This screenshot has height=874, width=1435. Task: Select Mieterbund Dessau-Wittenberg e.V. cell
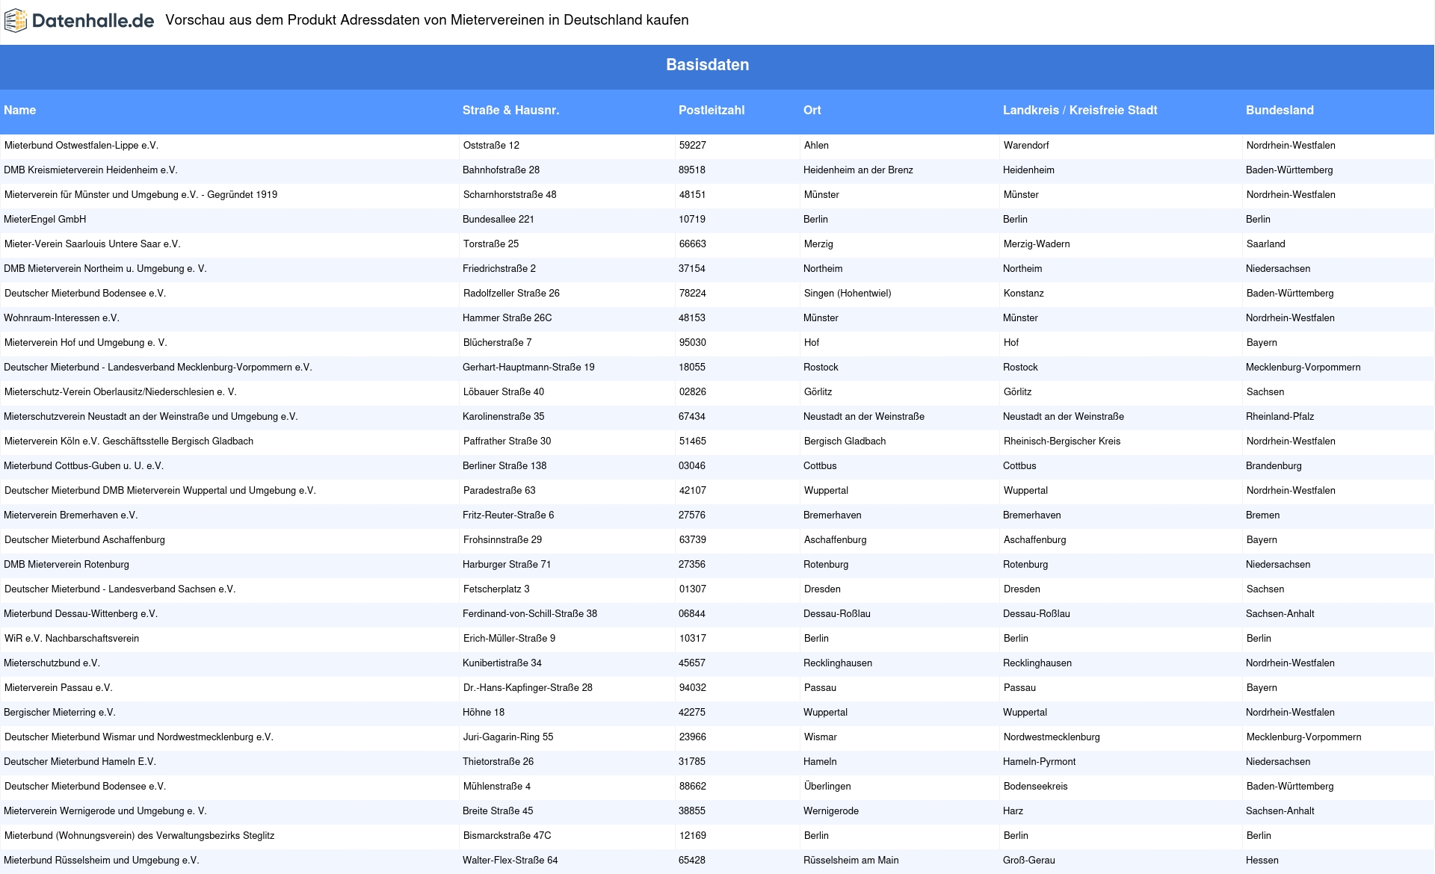pos(81,614)
